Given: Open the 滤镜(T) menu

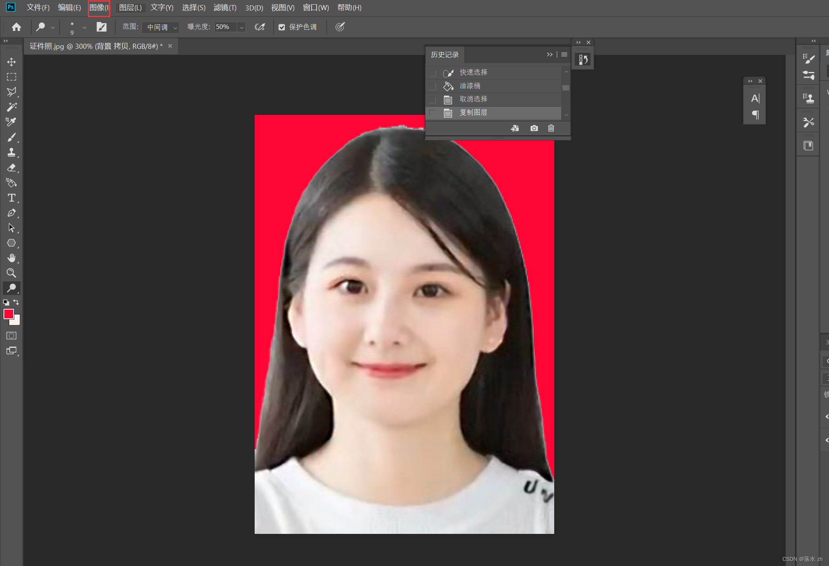Looking at the screenshot, I should (x=224, y=8).
